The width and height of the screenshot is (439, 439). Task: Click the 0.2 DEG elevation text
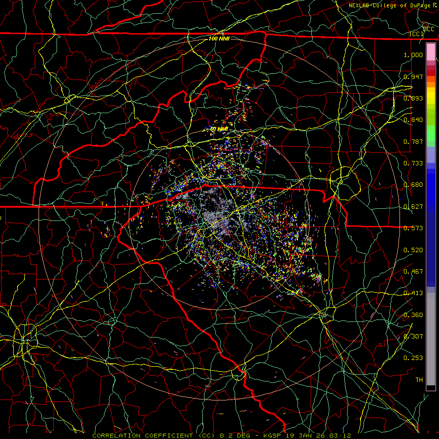point(235,436)
